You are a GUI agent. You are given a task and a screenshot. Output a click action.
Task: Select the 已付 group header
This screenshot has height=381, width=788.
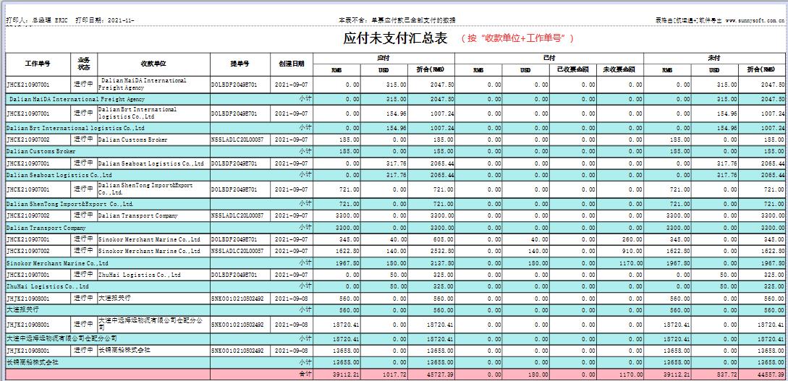pos(549,57)
